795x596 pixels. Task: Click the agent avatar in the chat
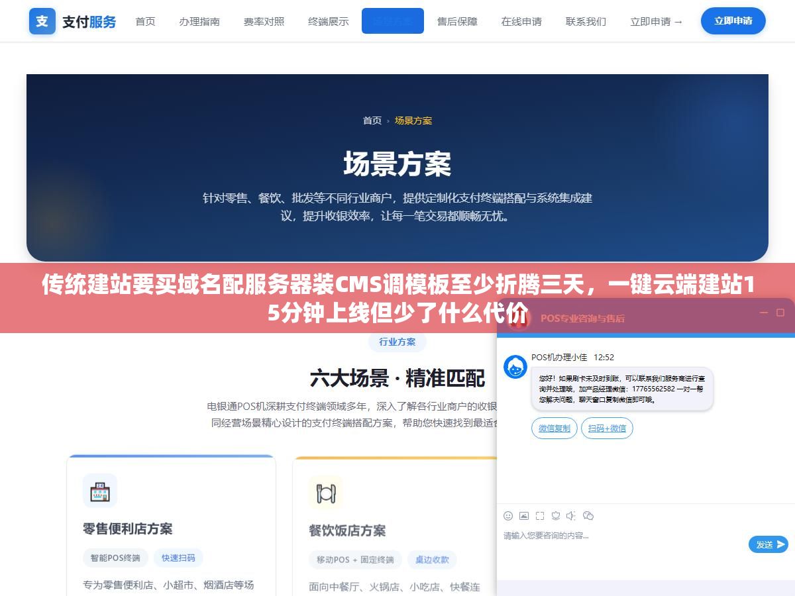click(515, 367)
